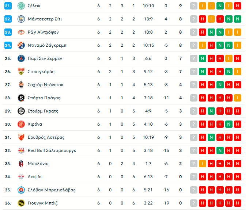Click Sturm Graz's green N result badge
Viewport: 249px width, 210px height.
coord(211,111)
